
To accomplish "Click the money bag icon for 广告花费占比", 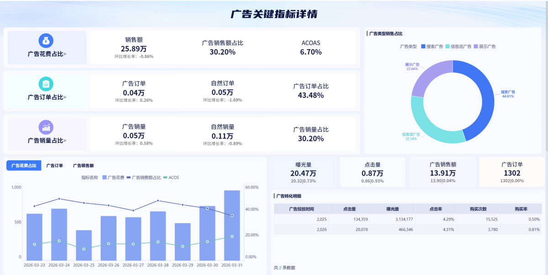I will tap(46, 41).
